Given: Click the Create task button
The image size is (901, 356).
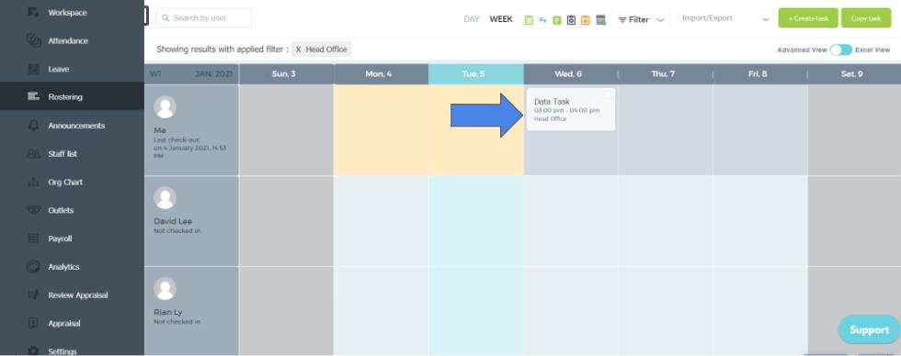Looking at the screenshot, I should (x=808, y=18).
